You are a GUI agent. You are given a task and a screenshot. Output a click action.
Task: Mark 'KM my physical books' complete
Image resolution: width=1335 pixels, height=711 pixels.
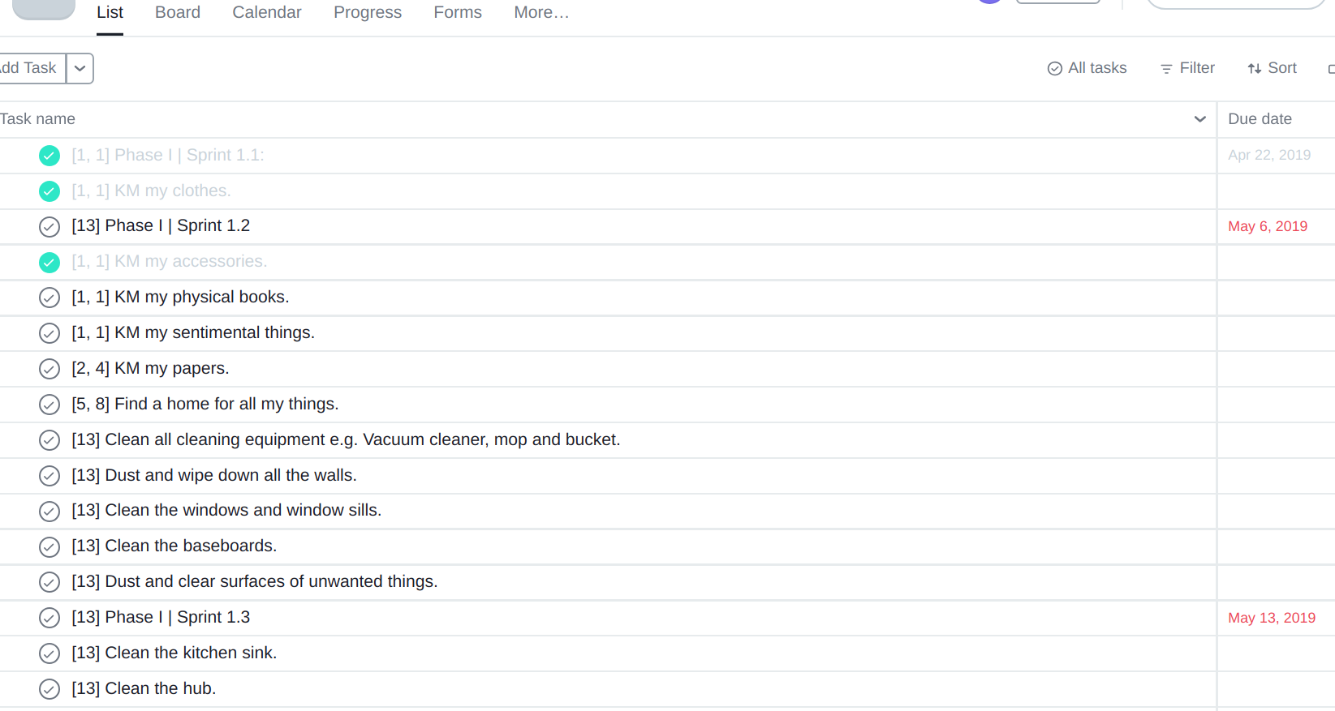pyautogui.click(x=50, y=298)
